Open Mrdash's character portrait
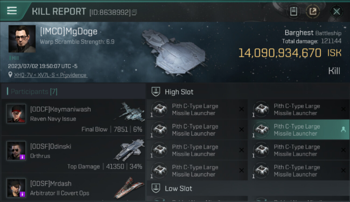Screen dimensions: 350x202 (16, 188)
